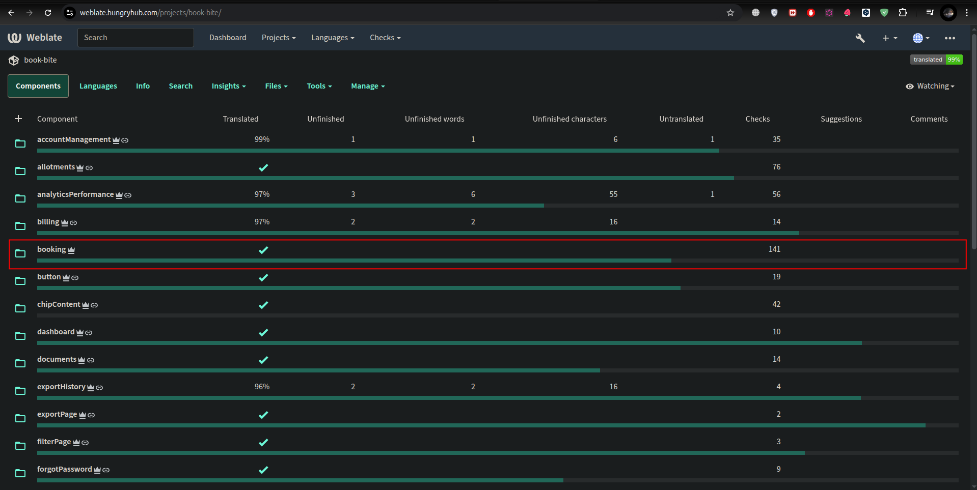Click the booking translation progress bar
Viewport: 977px width, 490px height.
click(497, 261)
